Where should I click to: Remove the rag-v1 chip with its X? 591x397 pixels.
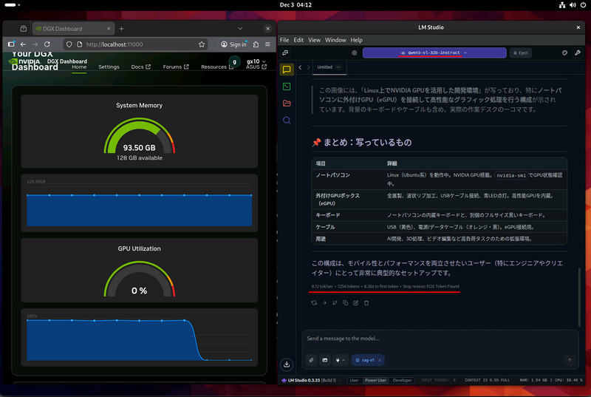point(380,360)
